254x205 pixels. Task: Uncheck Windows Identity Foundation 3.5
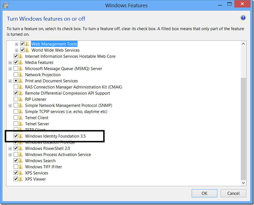point(16,136)
